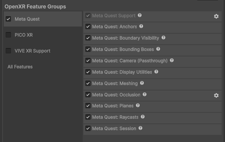Image resolution: width=225 pixels, height=142 pixels.
Task: Click the Meta Quest: Camera (Passthrough) label
Action: 130,61
